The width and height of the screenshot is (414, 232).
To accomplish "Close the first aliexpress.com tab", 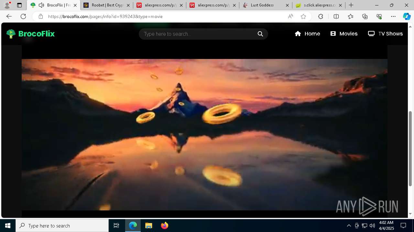I will coord(181,5).
